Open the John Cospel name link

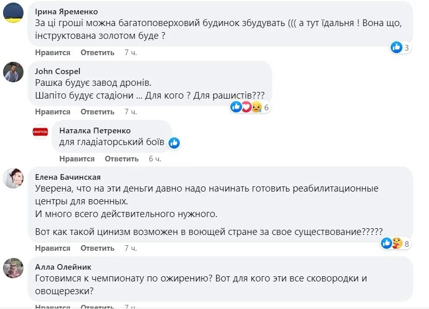point(58,71)
